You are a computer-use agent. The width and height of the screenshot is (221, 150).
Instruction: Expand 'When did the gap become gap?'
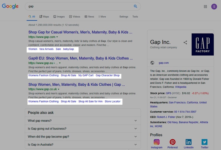point(83,137)
